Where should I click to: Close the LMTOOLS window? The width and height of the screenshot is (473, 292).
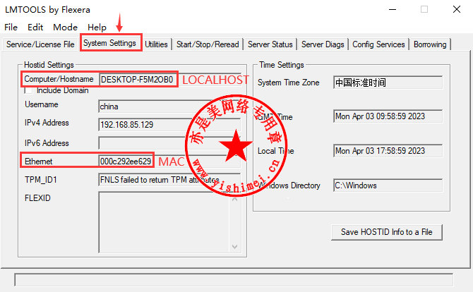click(456, 9)
